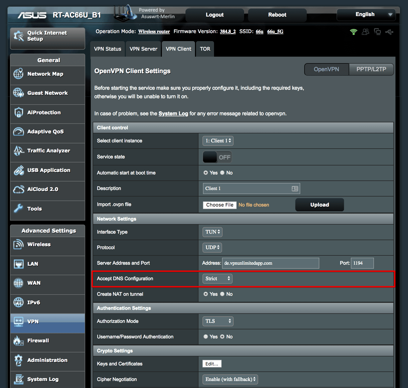View connected clients icon
This screenshot has height=388, width=408.
tap(365, 32)
